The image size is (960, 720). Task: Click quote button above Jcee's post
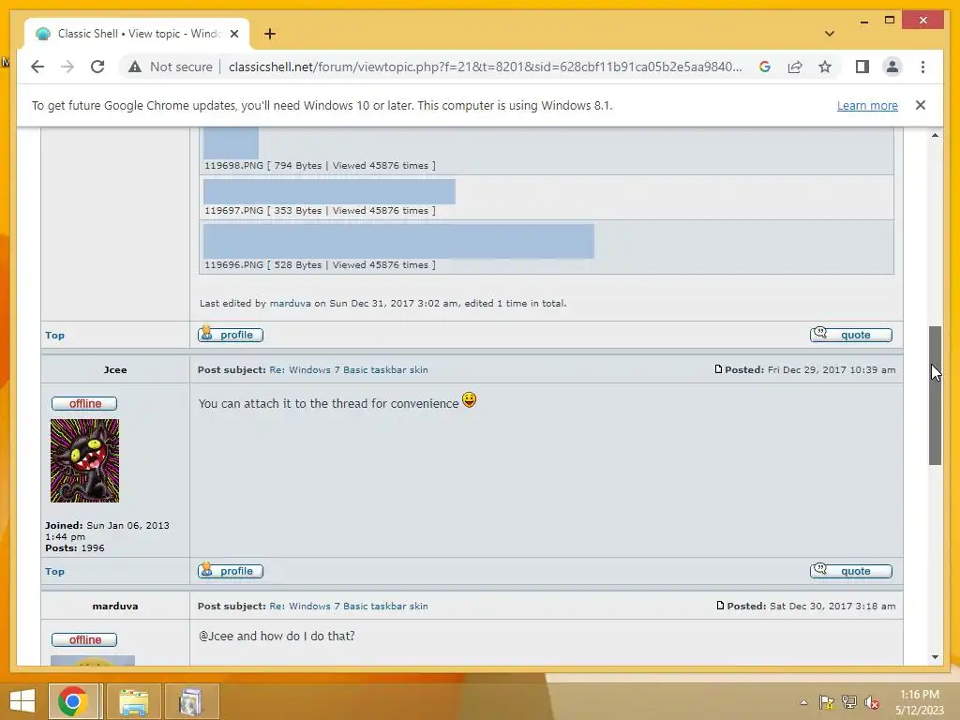851,335
